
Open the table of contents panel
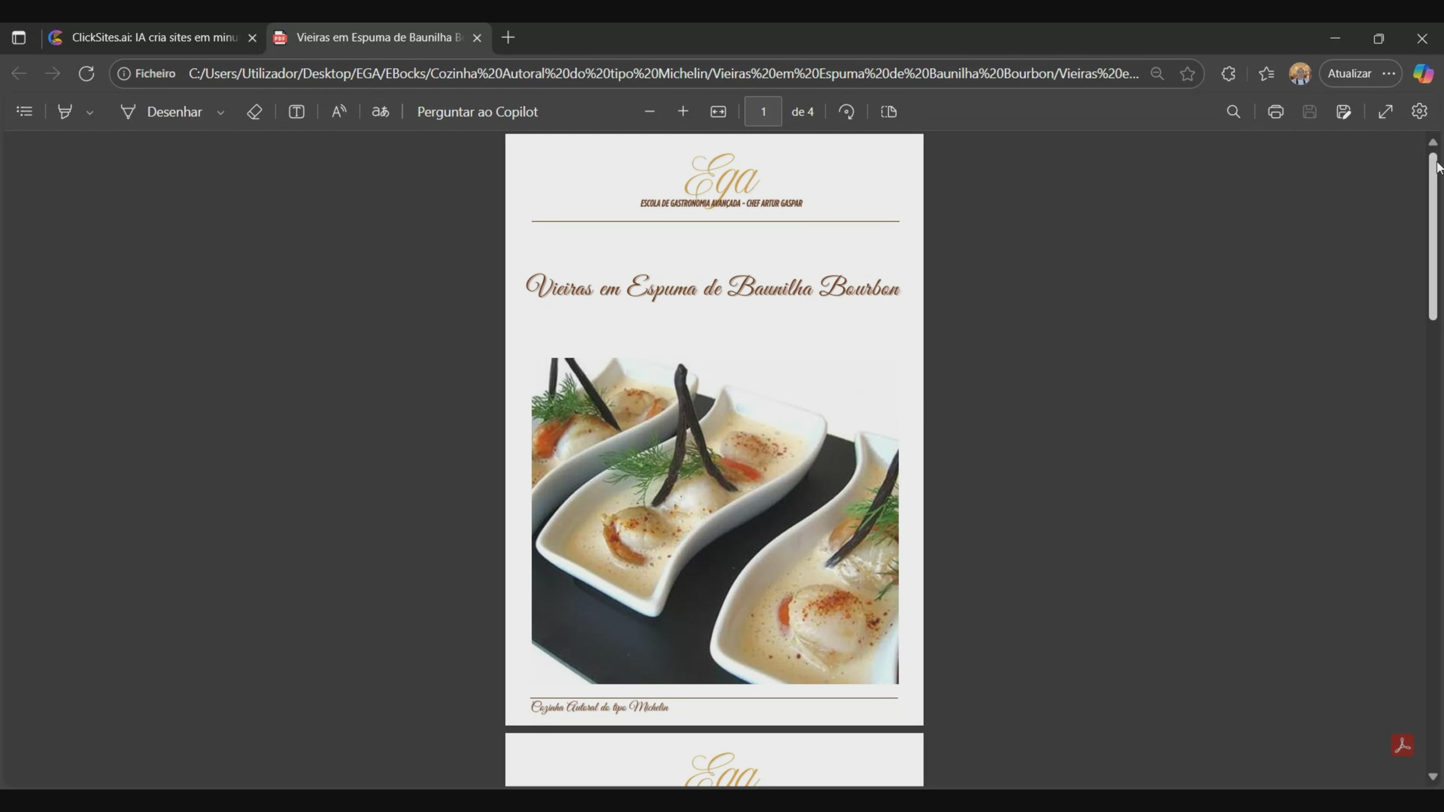[24, 111]
